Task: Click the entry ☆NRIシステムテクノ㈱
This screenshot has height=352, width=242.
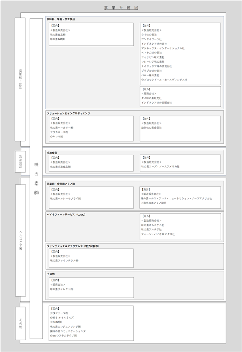Action: tap(63, 336)
